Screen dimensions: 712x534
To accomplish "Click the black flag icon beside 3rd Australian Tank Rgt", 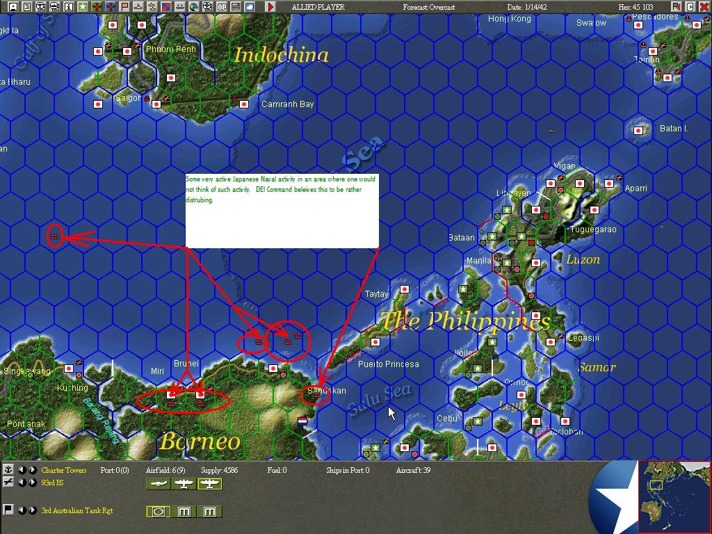I will (8, 510).
